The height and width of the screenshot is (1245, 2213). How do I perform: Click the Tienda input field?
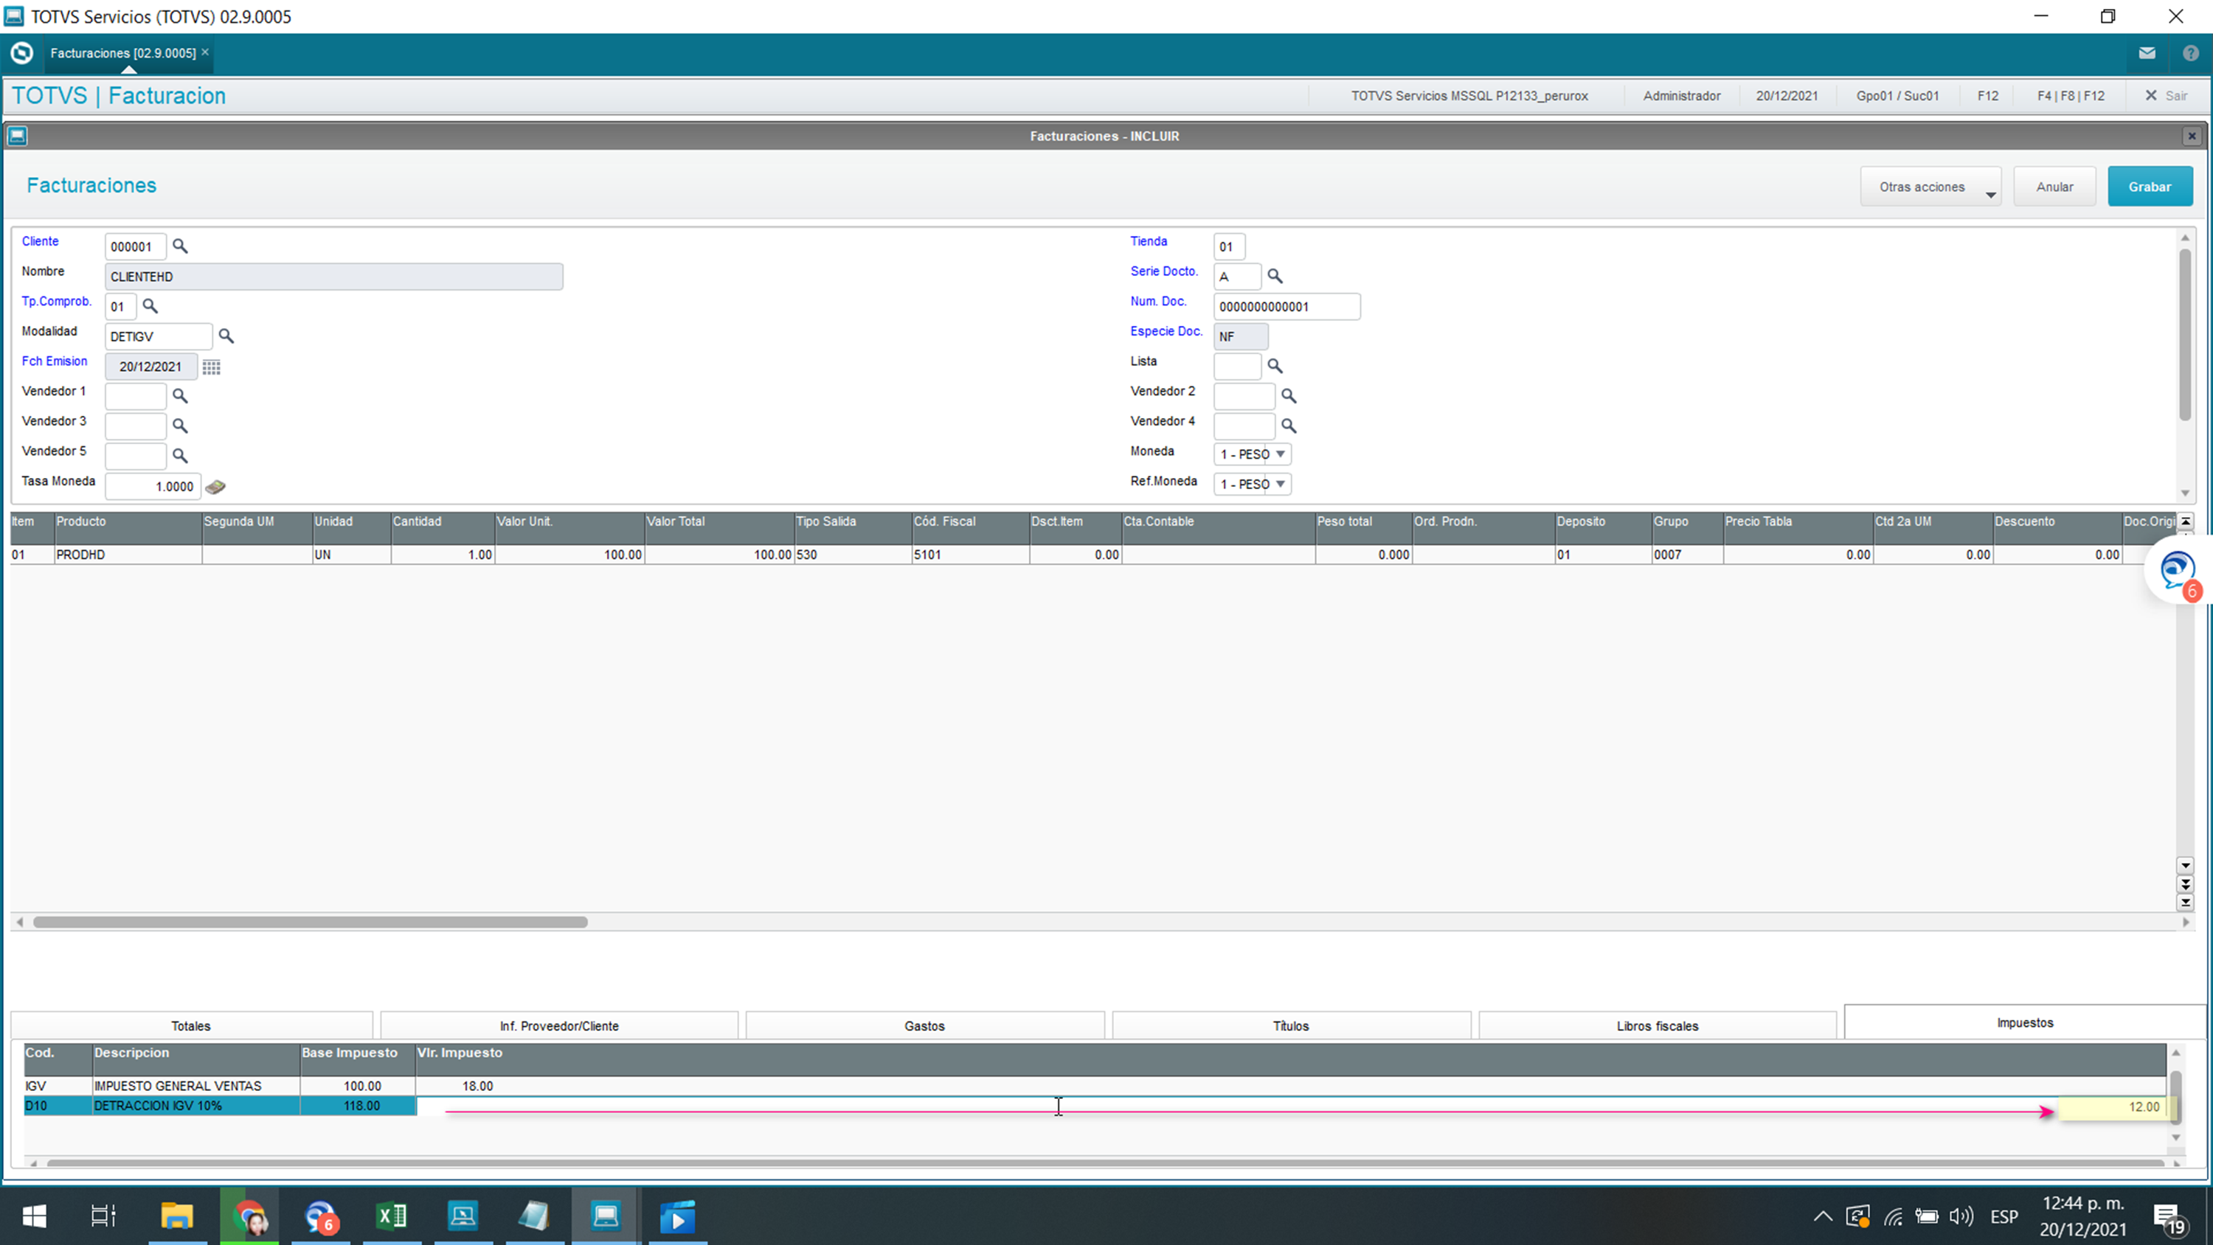pyautogui.click(x=1228, y=246)
